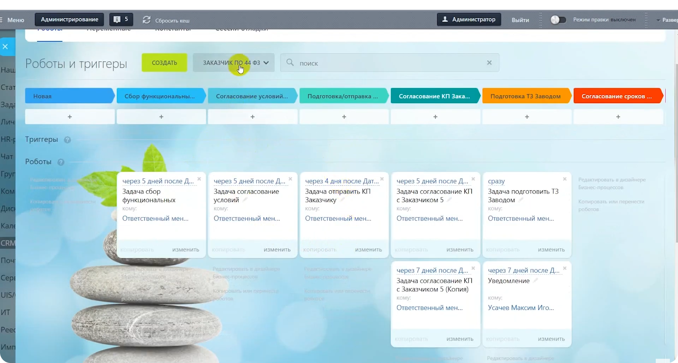Toggle the Режим правки switch

tap(558, 20)
